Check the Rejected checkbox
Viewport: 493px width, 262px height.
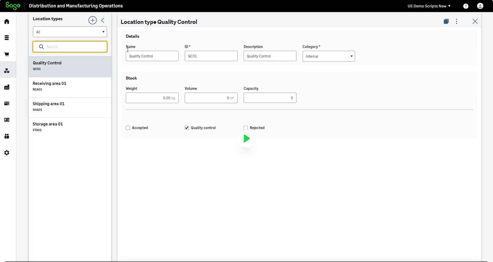coord(246,128)
